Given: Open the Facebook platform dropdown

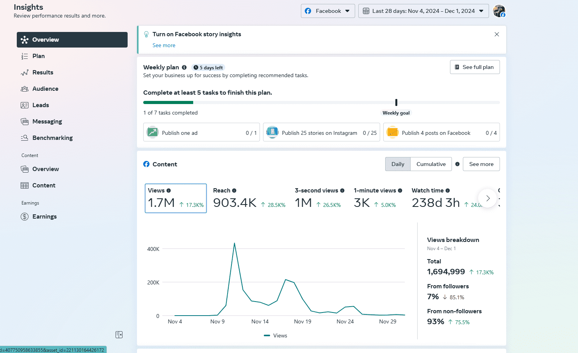Looking at the screenshot, I should point(328,11).
